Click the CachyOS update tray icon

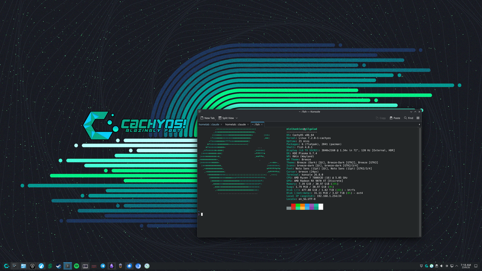(x=426, y=266)
